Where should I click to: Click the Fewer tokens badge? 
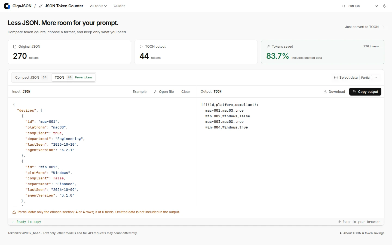click(84, 78)
